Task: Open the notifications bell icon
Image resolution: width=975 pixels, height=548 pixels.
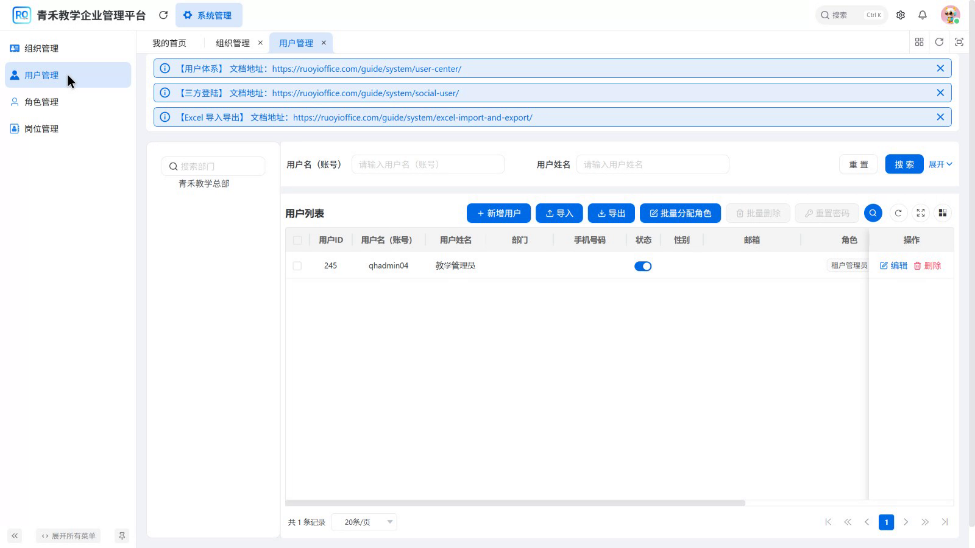Action: [x=923, y=15]
